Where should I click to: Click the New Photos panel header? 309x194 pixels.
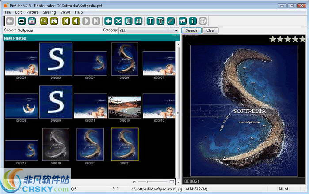pos(92,38)
